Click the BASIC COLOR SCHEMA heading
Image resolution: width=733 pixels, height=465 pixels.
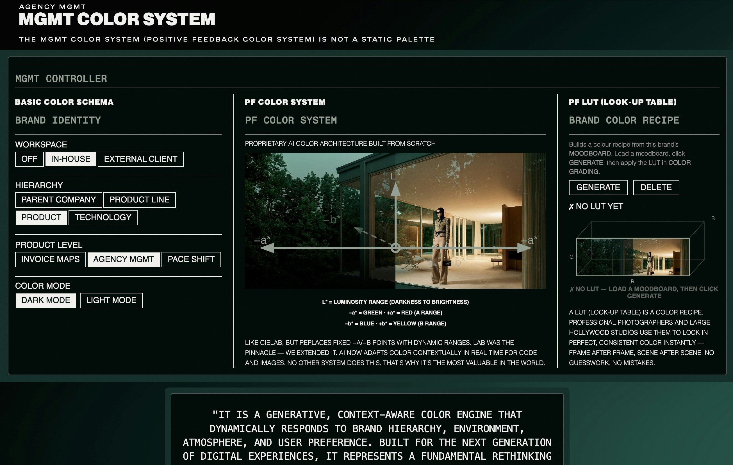click(64, 102)
